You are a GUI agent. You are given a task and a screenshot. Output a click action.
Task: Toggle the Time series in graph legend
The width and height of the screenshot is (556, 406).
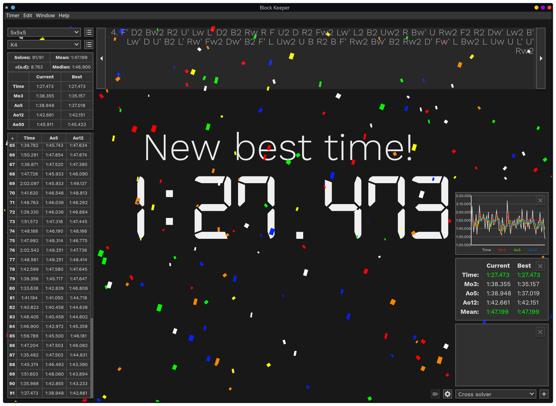pos(487,250)
